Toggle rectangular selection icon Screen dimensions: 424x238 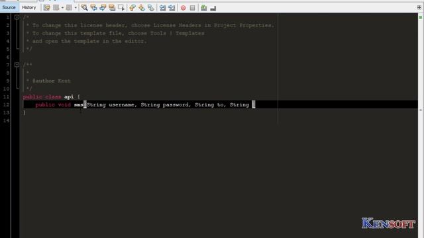121,8
